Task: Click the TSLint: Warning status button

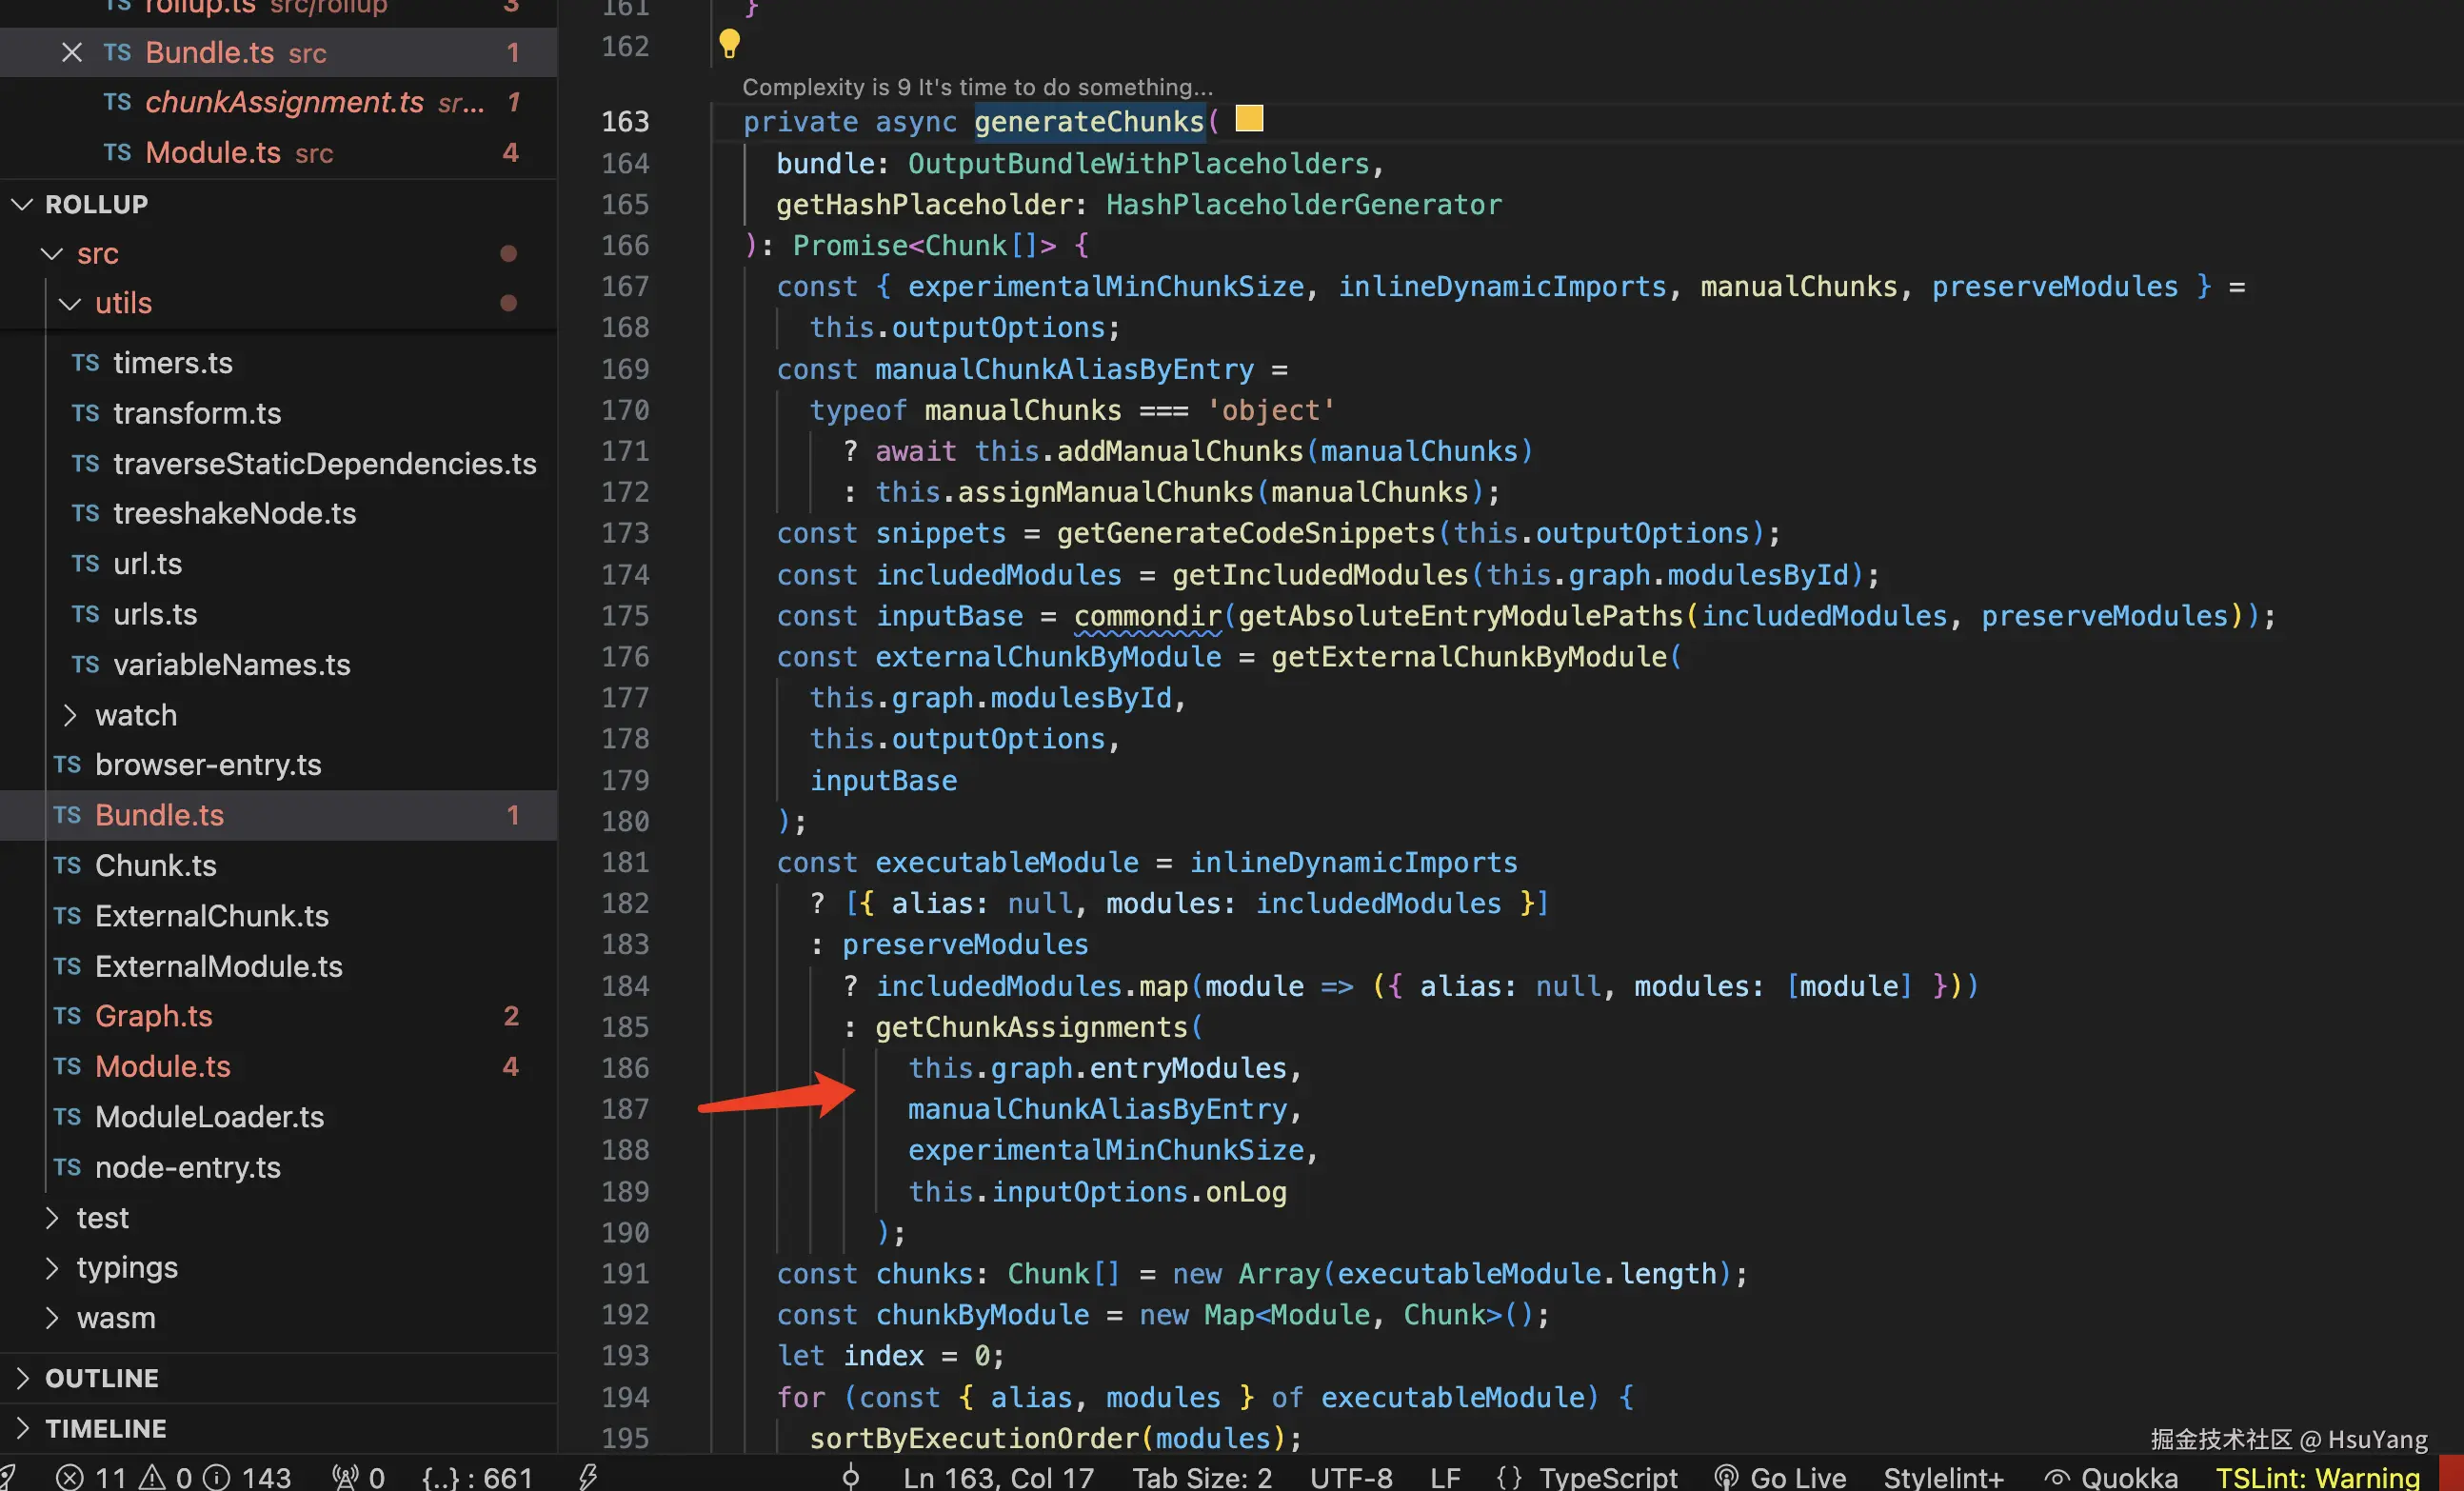Action: pyautogui.click(x=2317, y=1476)
